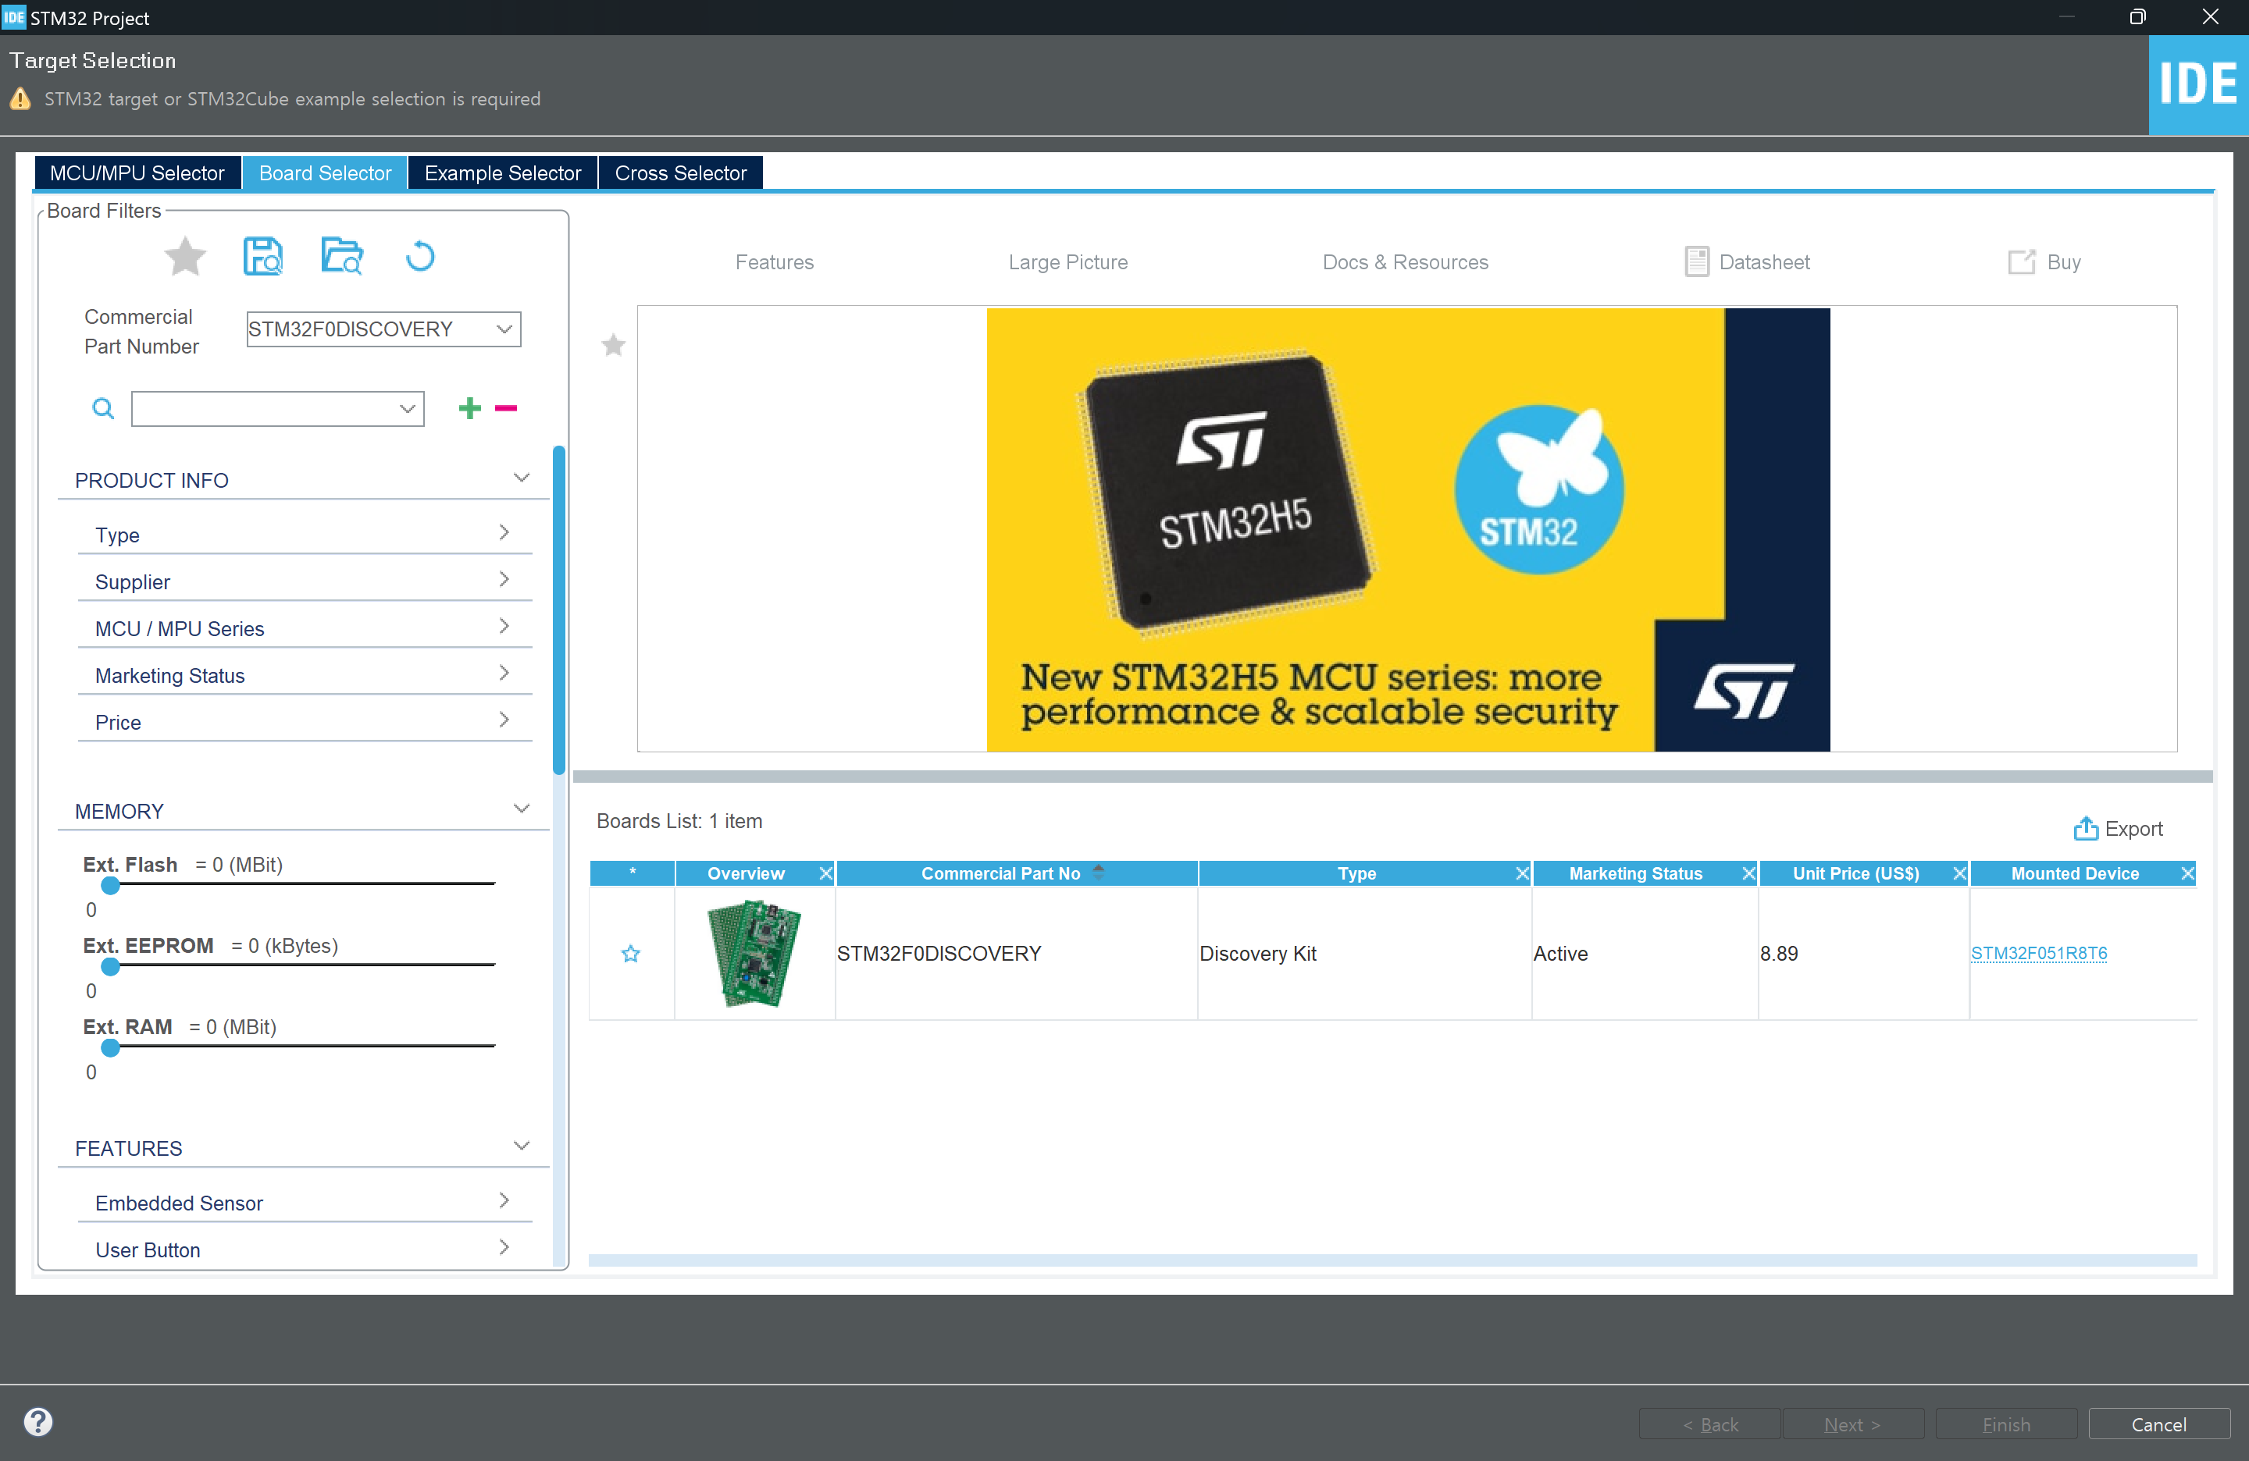Remove the Mounted Device column
The height and width of the screenshot is (1461, 2249).
(2187, 873)
